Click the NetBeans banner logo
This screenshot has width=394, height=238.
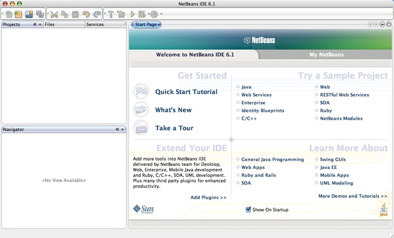(x=259, y=40)
